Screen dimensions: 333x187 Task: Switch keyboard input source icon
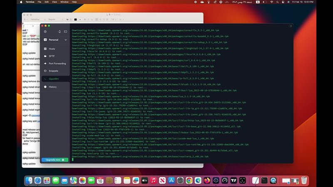[x=258, y=2]
